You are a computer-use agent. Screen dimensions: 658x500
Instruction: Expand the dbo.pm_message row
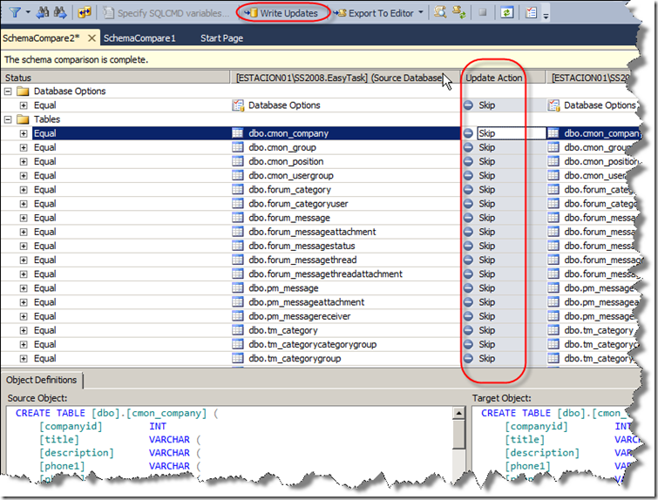[24, 288]
